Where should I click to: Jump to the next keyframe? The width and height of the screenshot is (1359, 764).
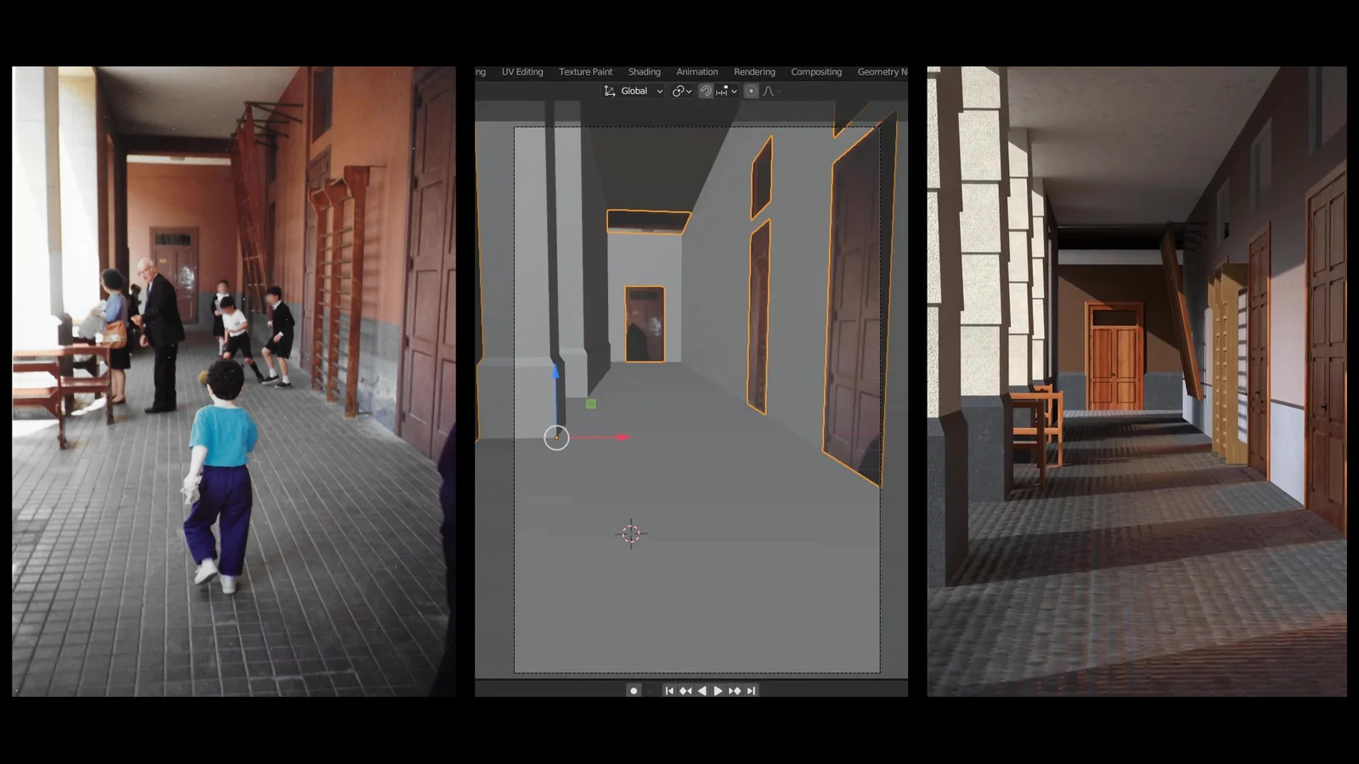click(x=735, y=691)
